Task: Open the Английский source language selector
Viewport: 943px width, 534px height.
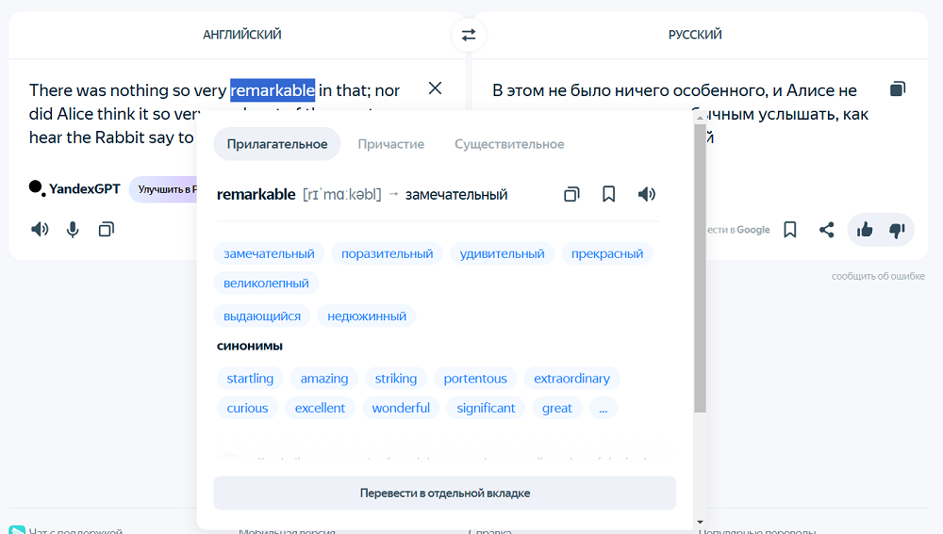Action: pos(242,35)
